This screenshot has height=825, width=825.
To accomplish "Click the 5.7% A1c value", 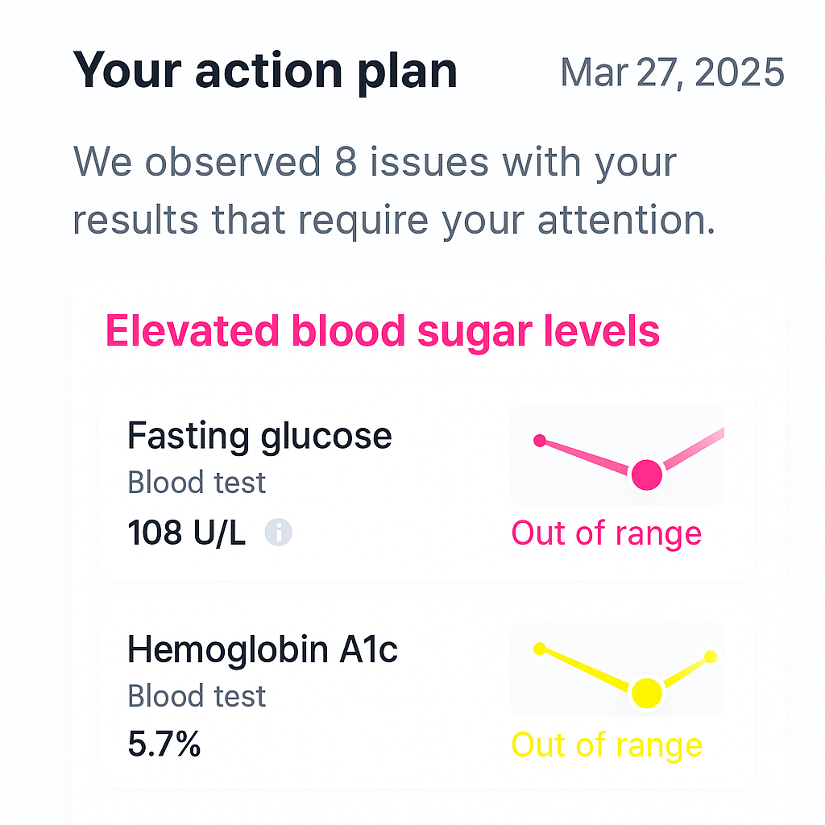I will pos(164,744).
